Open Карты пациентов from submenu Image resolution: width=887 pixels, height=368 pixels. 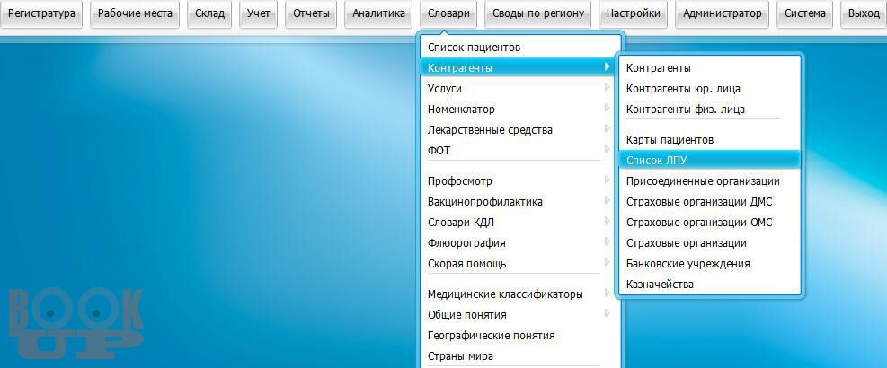tap(710, 140)
